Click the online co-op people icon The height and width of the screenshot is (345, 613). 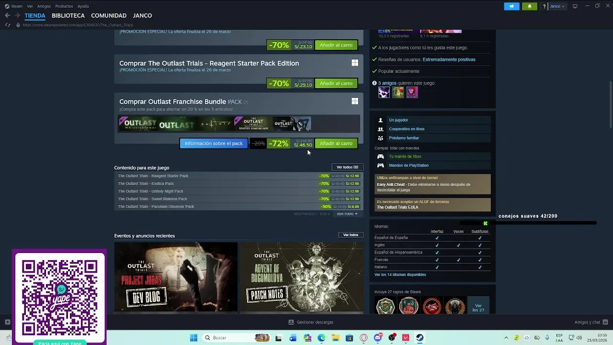click(381, 129)
